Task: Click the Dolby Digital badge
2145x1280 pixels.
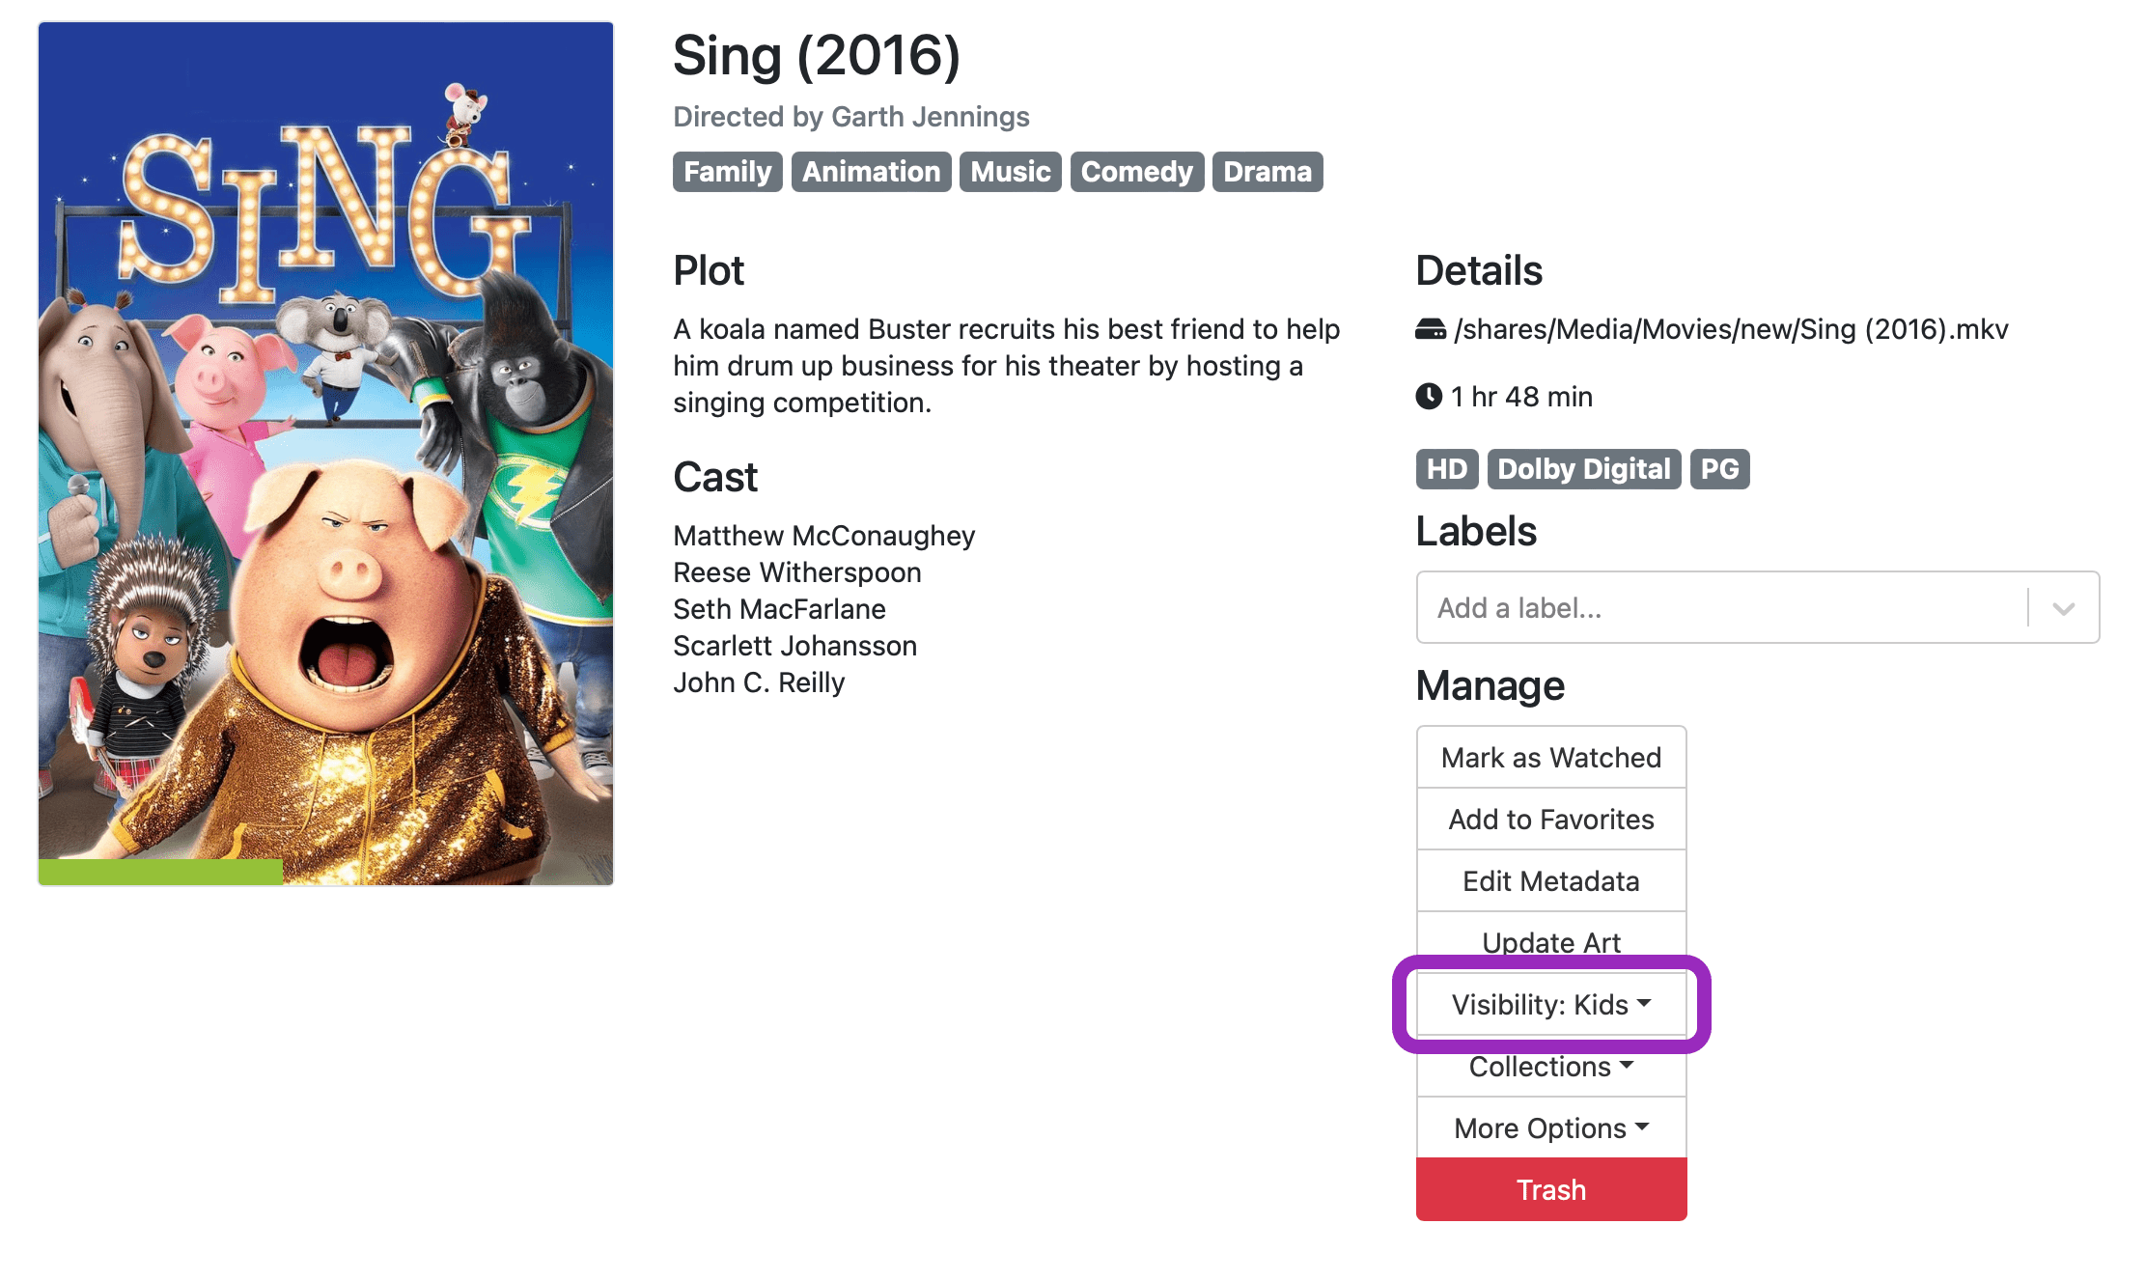Action: (1583, 469)
